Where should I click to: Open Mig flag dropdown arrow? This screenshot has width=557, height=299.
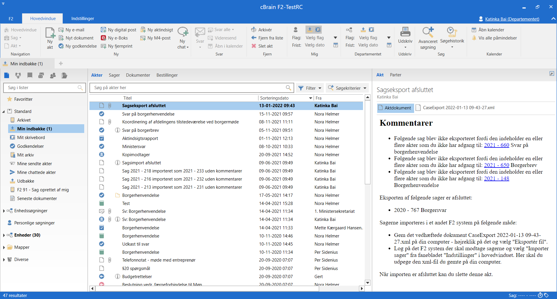click(x=335, y=38)
